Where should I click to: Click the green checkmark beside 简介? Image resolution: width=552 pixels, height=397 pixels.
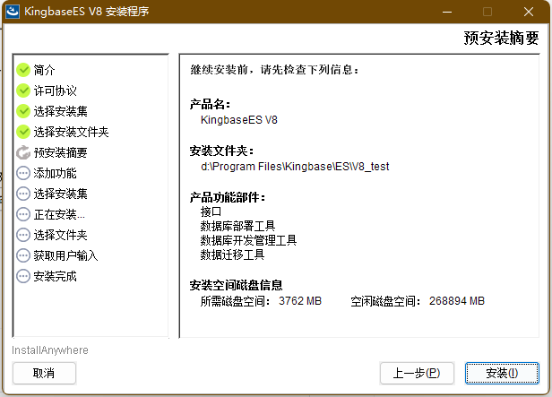coord(23,70)
